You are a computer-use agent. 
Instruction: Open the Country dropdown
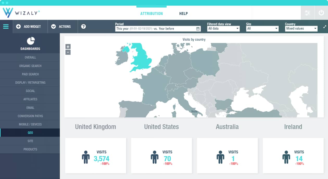pyautogui.click(x=301, y=29)
